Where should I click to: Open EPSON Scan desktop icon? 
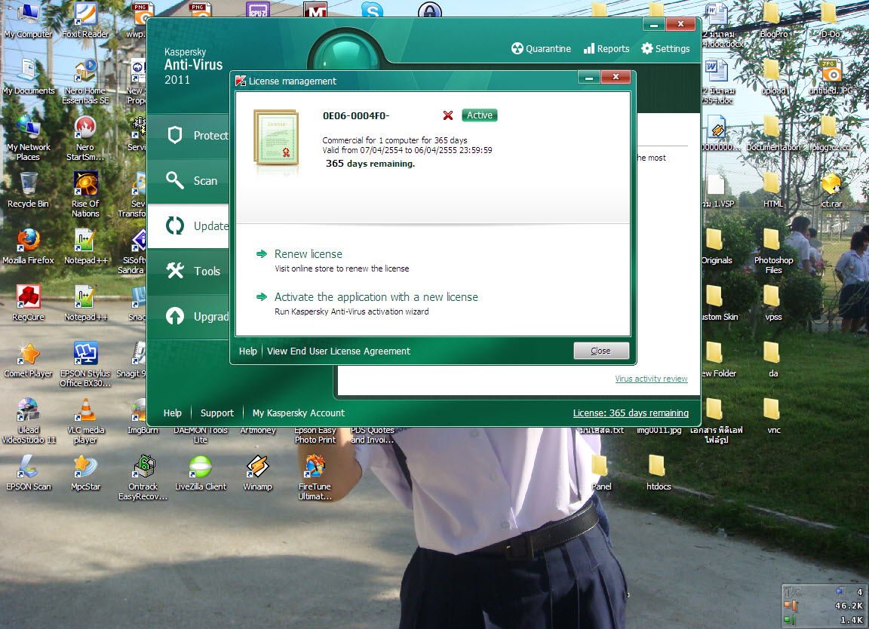coord(28,473)
